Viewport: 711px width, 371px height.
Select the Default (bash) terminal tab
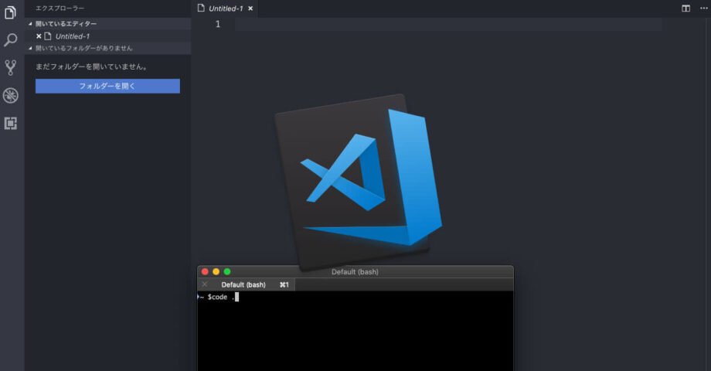pyautogui.click(x=247, y=285)
